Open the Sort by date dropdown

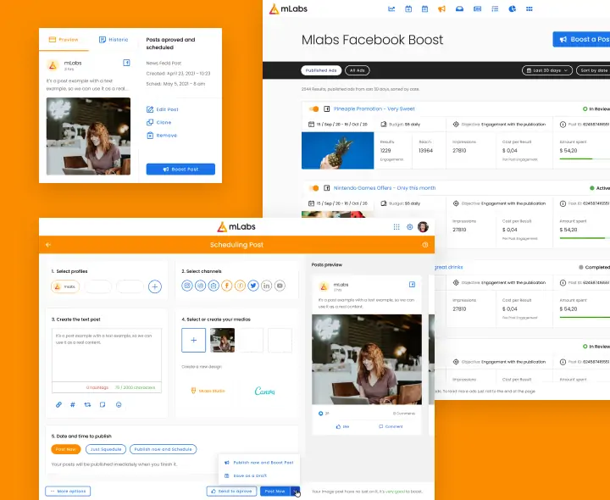(x=593, y=70)
